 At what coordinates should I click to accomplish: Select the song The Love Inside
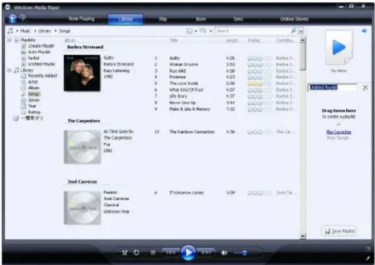(x=184, y=83)
